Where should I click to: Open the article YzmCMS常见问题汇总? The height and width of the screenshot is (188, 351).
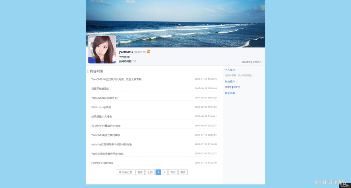coord(105,98)
